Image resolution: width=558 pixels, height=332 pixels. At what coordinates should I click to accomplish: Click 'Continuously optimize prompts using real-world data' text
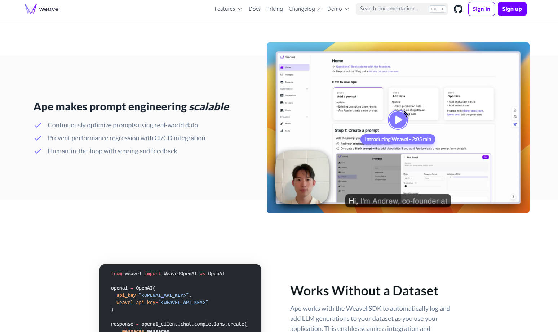pyautogui.click(x=123, y=125)
